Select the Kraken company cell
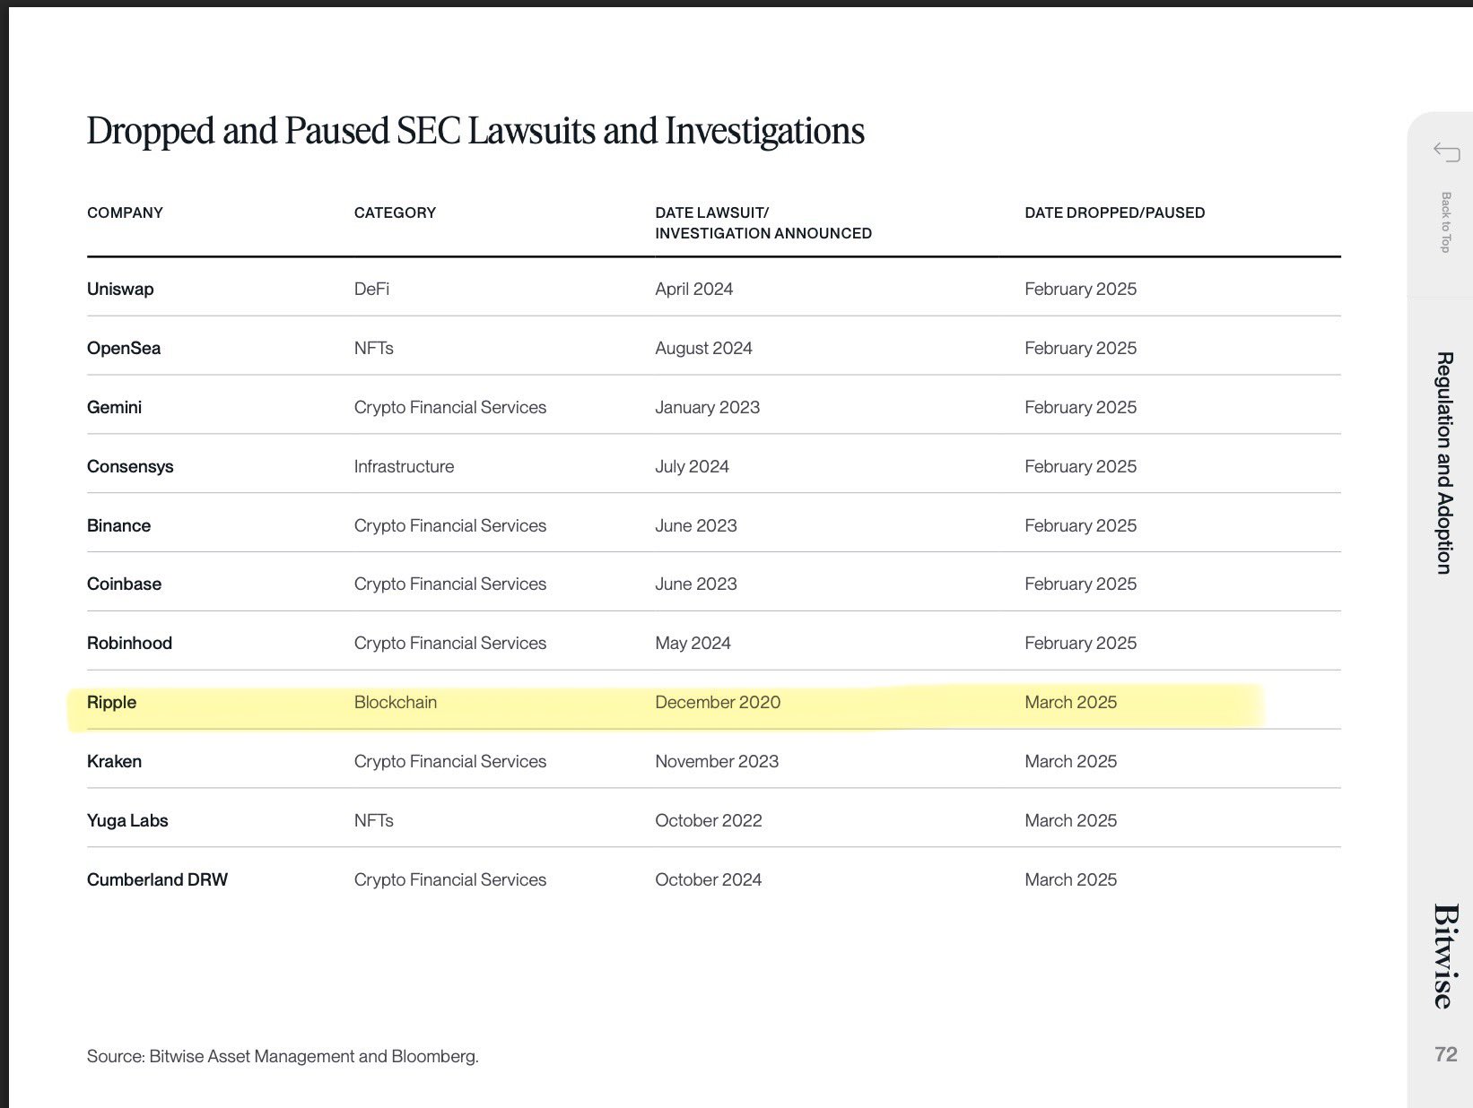Viewport: 1473px width, 1108px height. pos(114,761)
